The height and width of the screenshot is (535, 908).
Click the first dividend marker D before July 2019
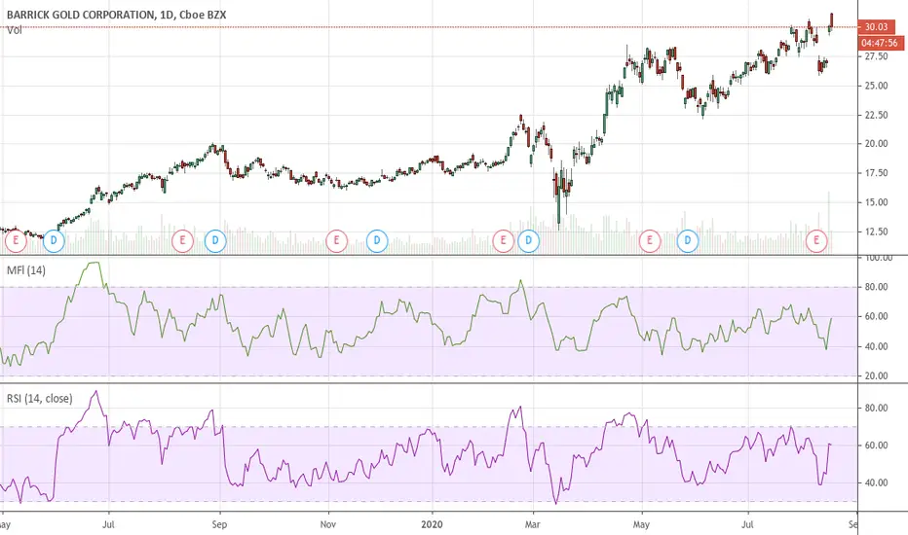tap(54, 240)
